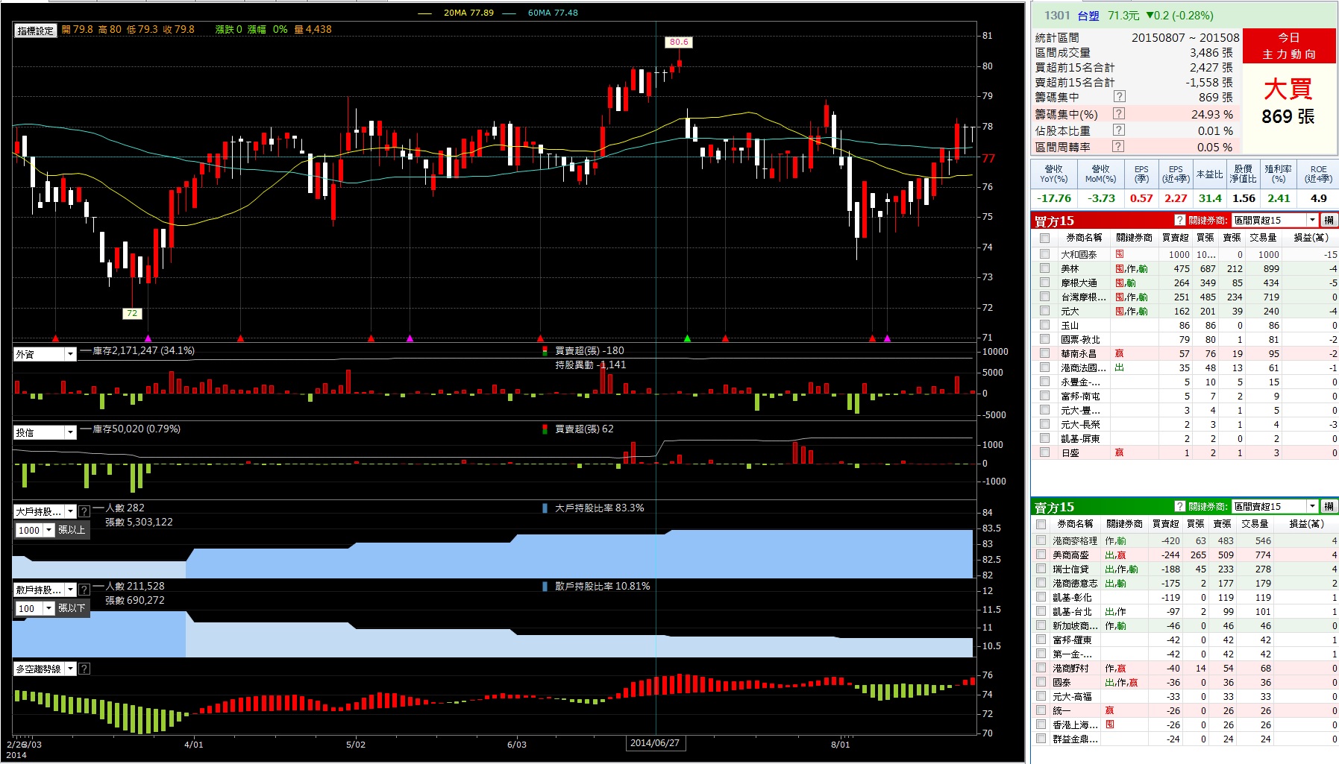Click magenta triangle marker near the 72 low
The image size is (1339, 764).
click(x=148, y=338)
